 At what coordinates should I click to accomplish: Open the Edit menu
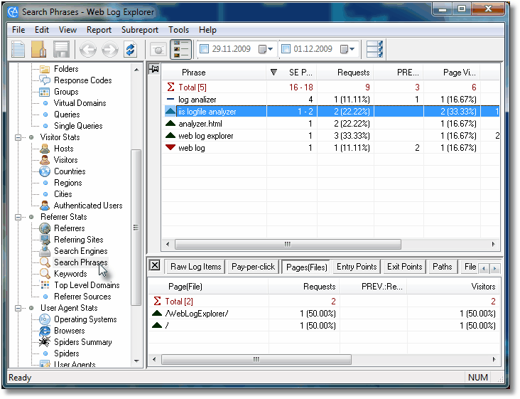(42, 30)
